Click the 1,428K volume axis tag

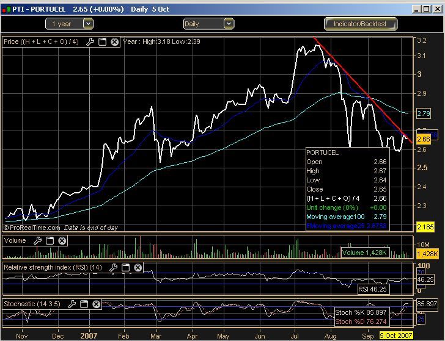point(427,254)
